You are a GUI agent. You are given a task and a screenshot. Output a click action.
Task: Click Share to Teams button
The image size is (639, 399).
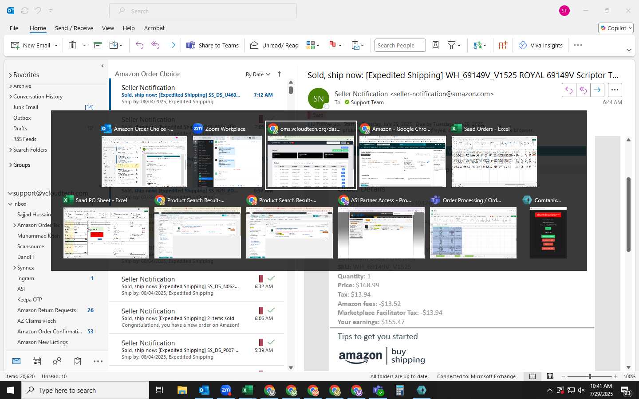click(x=213, y=45)
